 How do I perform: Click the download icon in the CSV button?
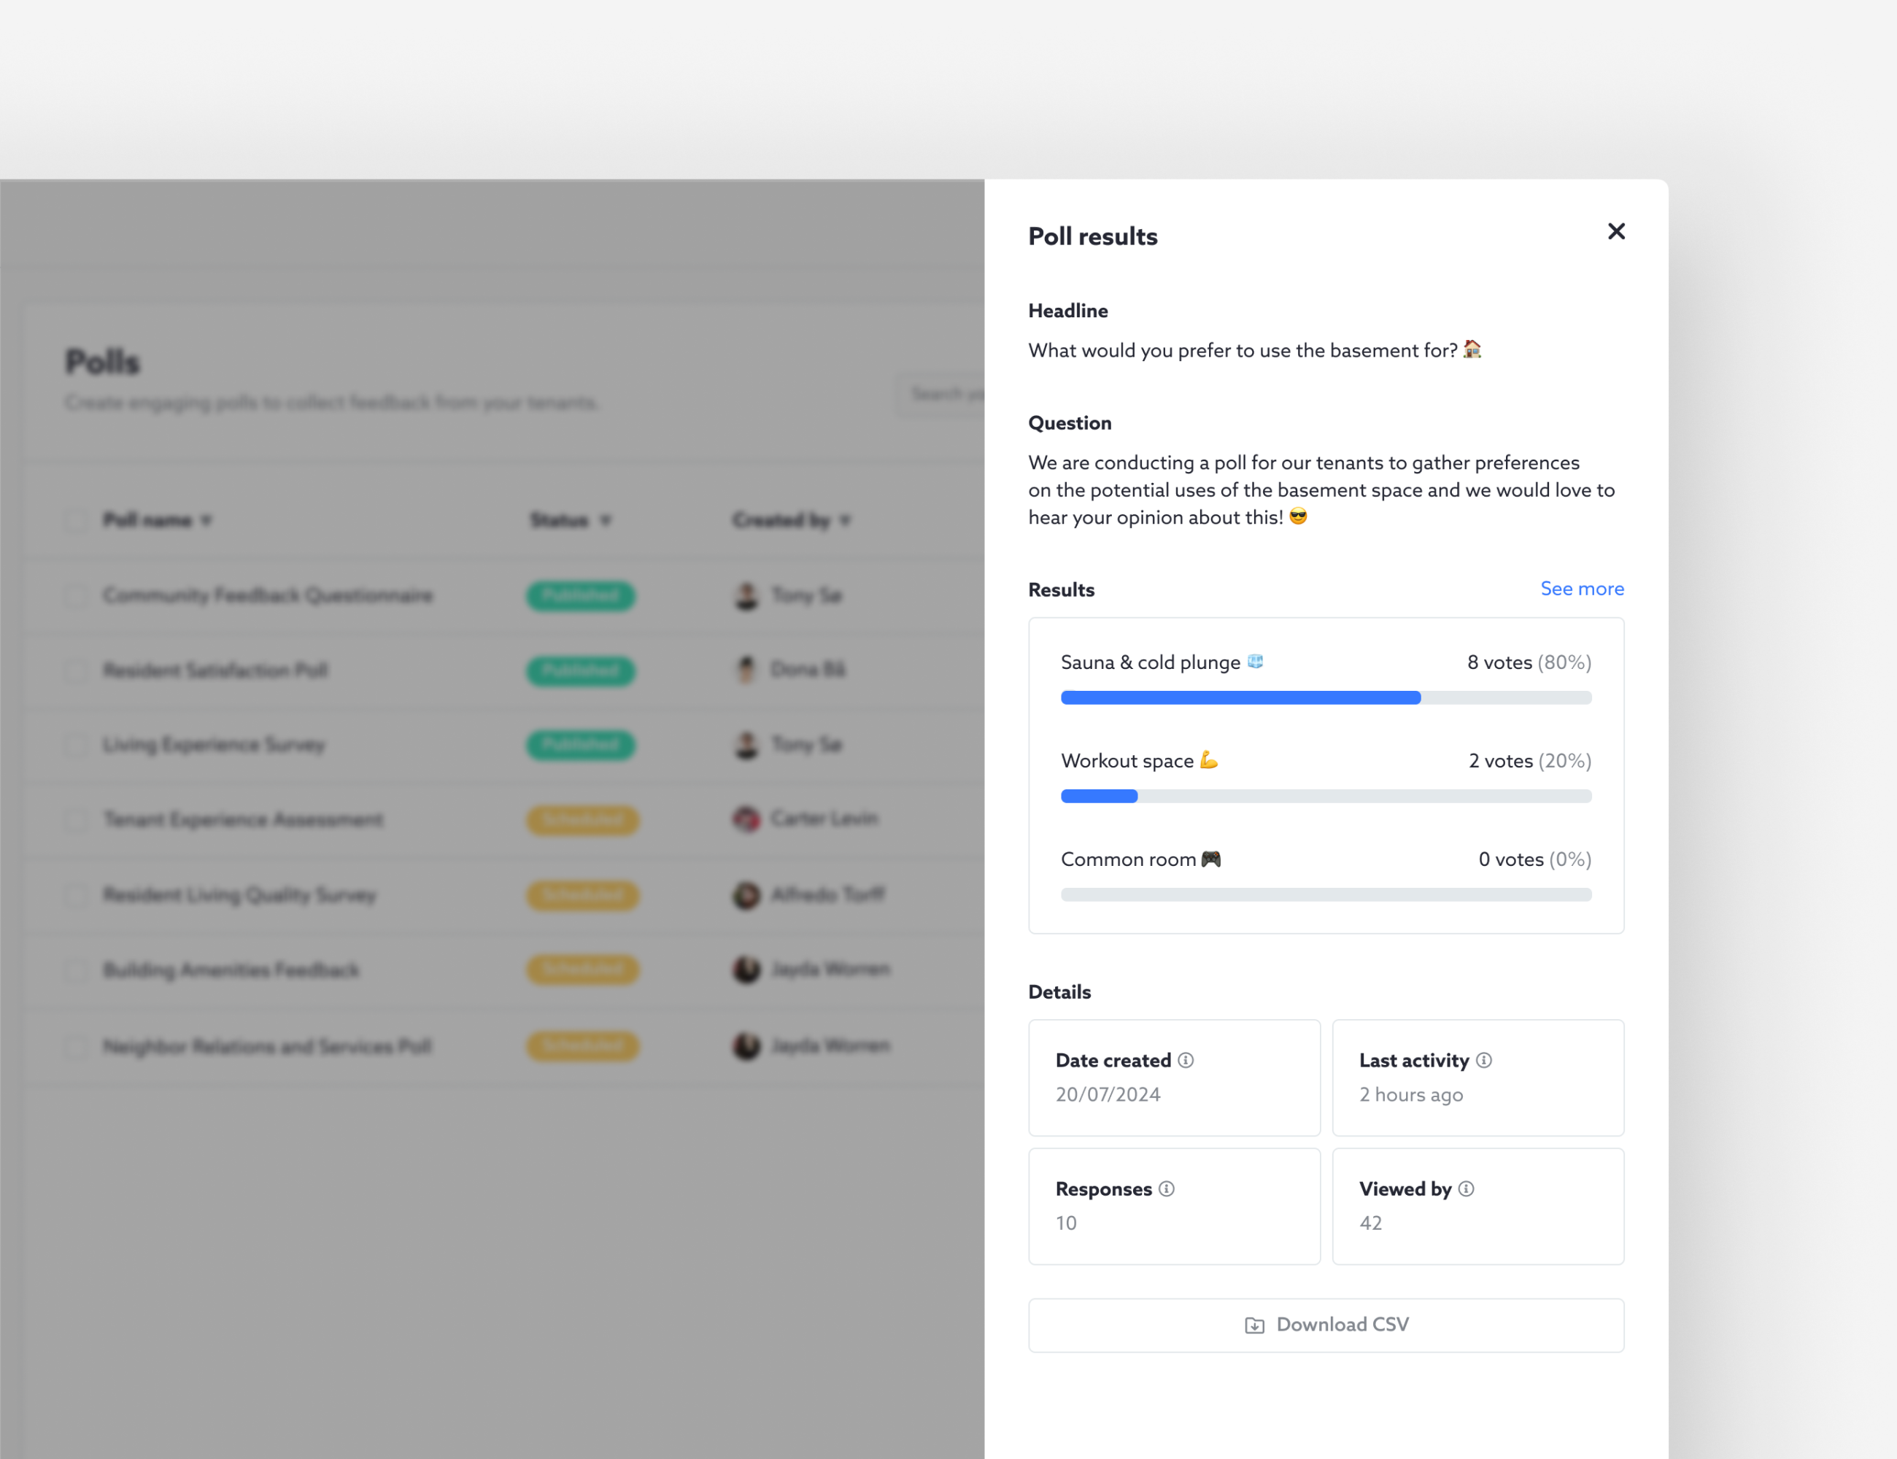coord(1253,1324)
